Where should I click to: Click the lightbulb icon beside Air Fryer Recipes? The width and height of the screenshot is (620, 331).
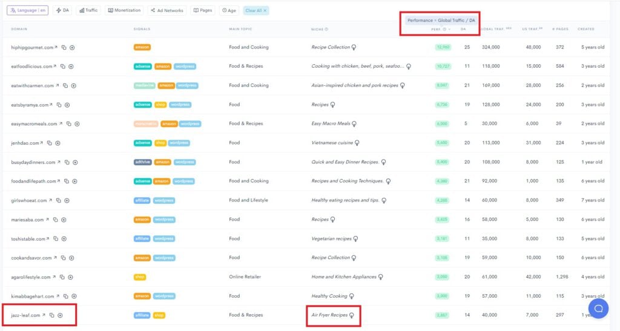click(x=351, y=315)
